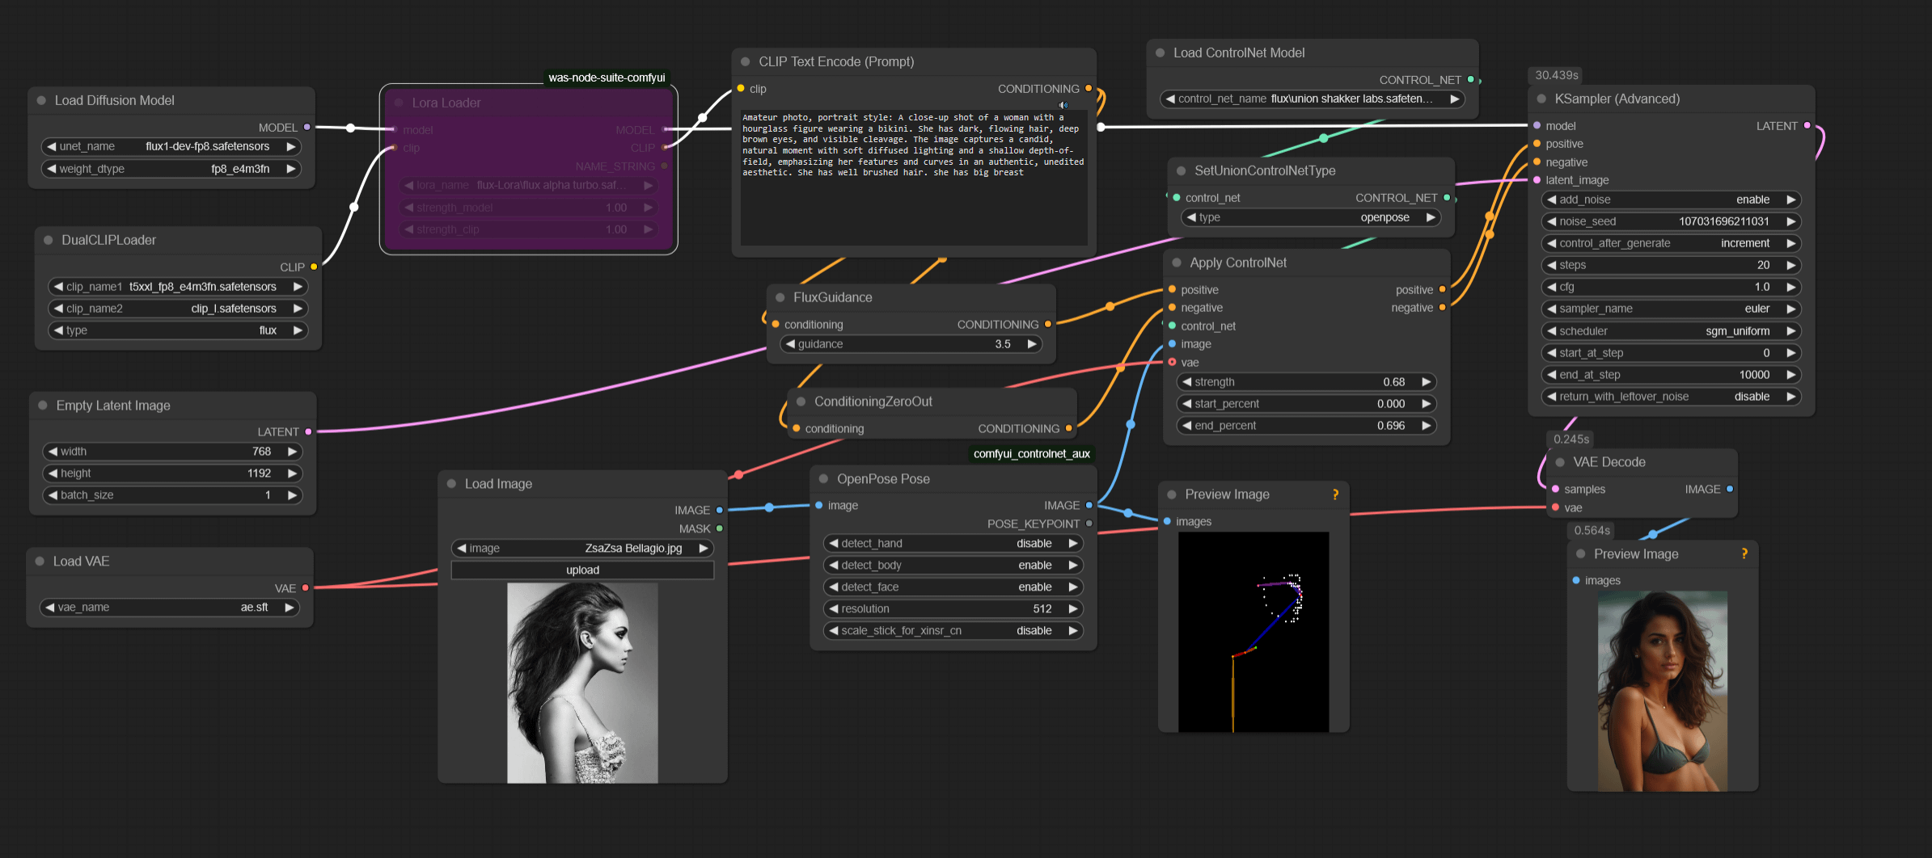
Task: Open the weight_dtype selector
Action: (171, 169)
